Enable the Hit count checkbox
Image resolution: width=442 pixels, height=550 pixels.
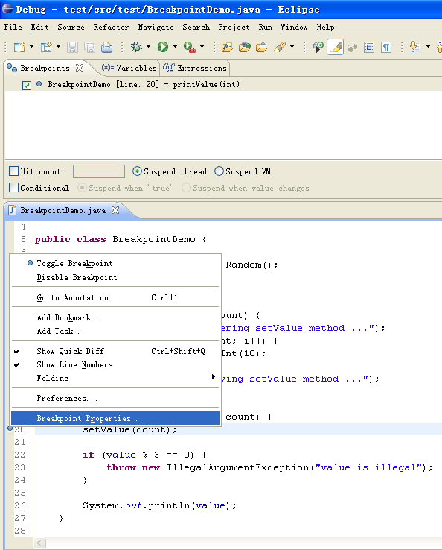(x=13, y=171)
